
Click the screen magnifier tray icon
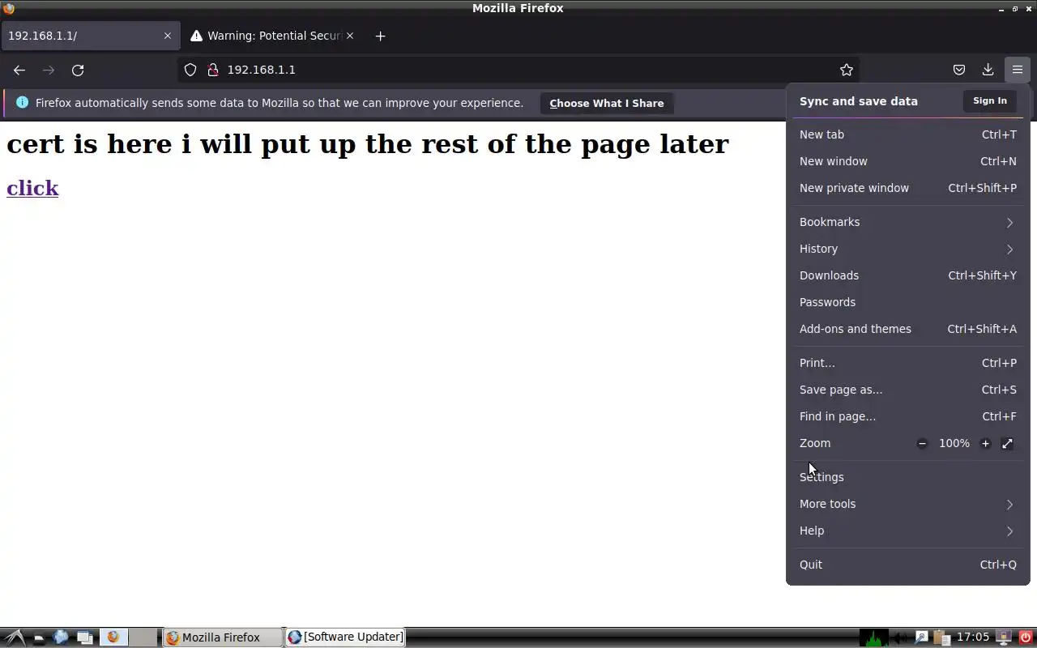pos(921,637)
